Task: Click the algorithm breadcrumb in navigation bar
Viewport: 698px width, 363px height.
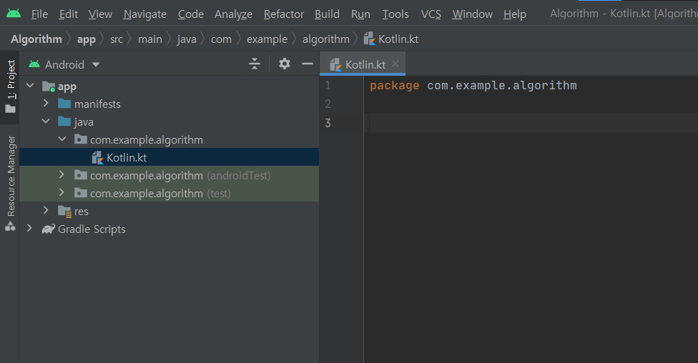Action: pyautogui.click(x=326, y=39)
